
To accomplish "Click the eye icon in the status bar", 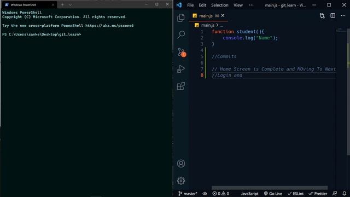I will coord(205,194).
